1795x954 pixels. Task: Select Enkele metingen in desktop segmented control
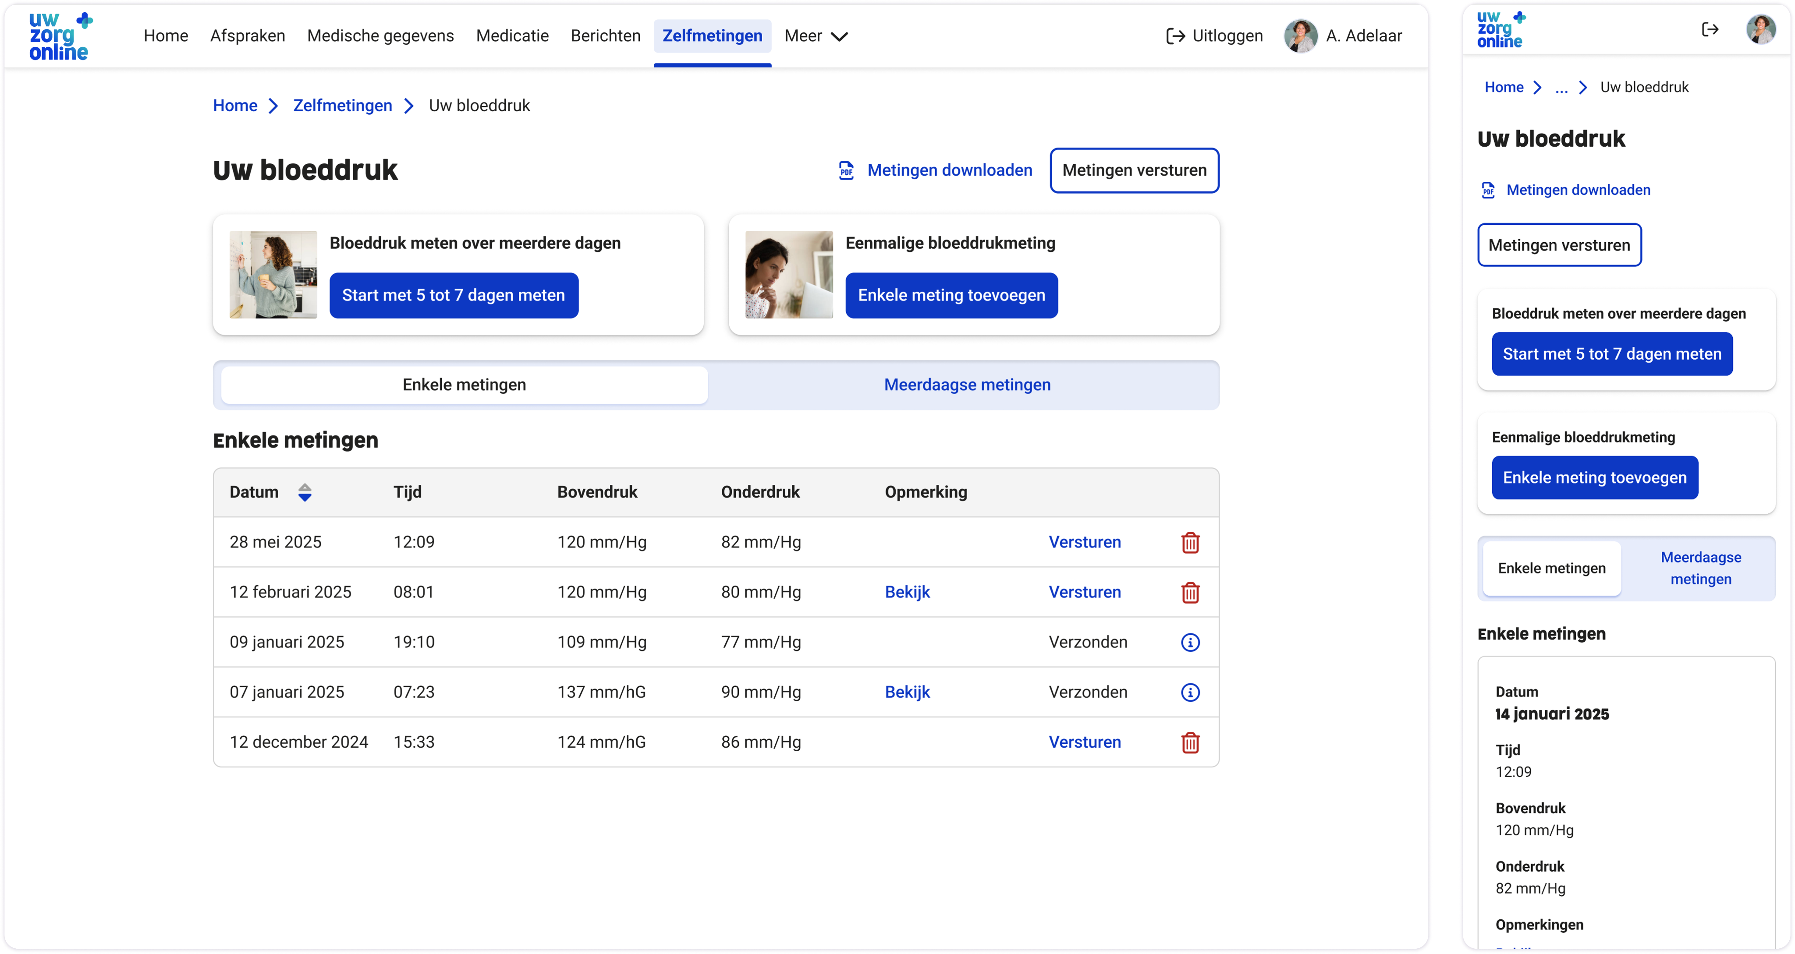[464, 385]
